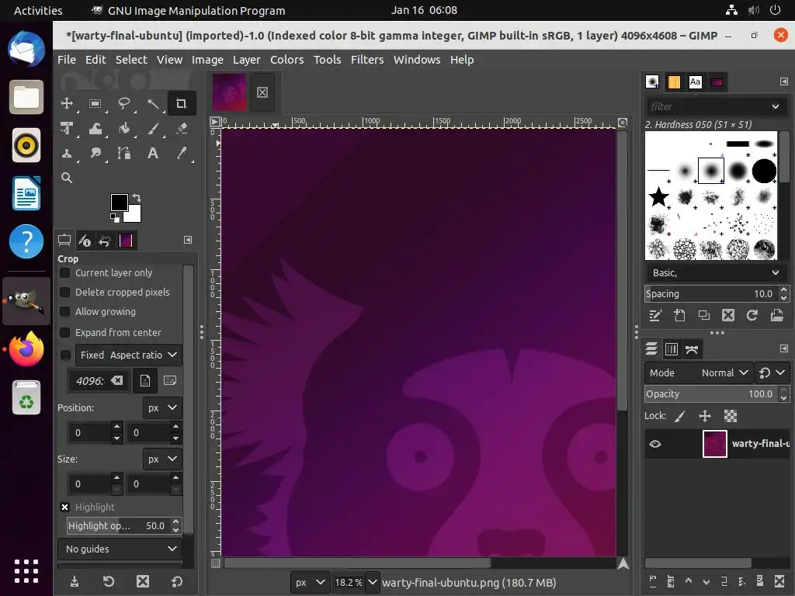795x596 pixels.
Task: Select the Move tool
Action: [67, 104]
